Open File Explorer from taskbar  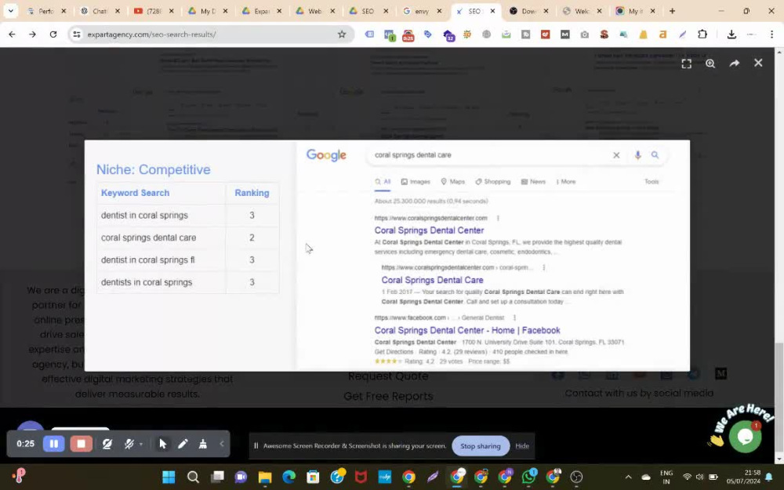point(264,477)
